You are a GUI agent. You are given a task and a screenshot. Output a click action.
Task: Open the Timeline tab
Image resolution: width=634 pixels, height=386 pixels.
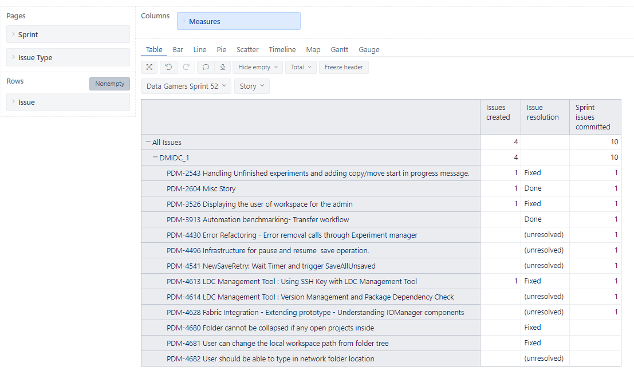click(282, 49)
